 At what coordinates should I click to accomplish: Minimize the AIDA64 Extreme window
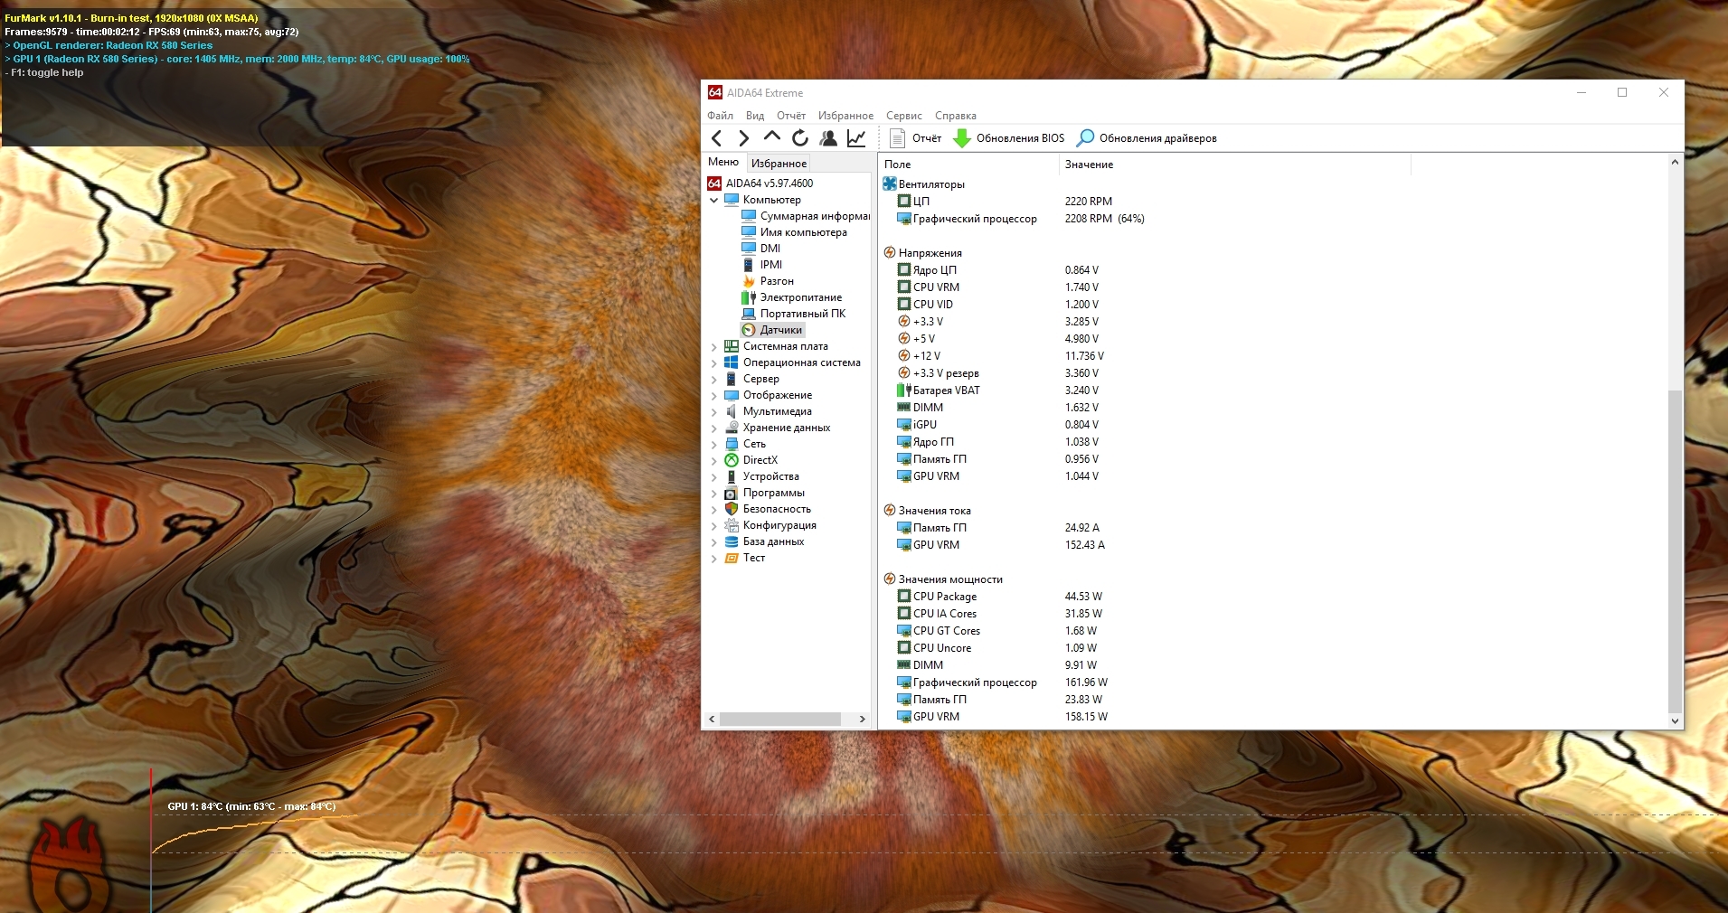[x=1582, y=92]
